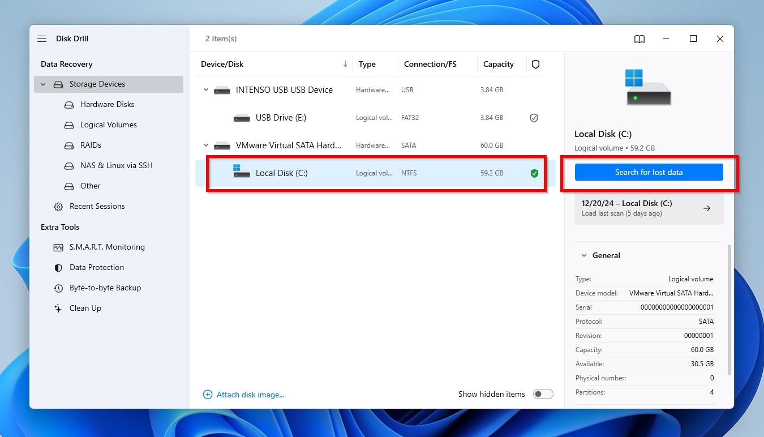Viewport: 764px width, 437px height.
Task: Click FAT32 cell in USB Drive row
Action: 410,118
